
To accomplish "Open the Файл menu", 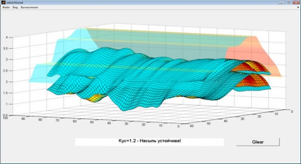I will 6,7.
